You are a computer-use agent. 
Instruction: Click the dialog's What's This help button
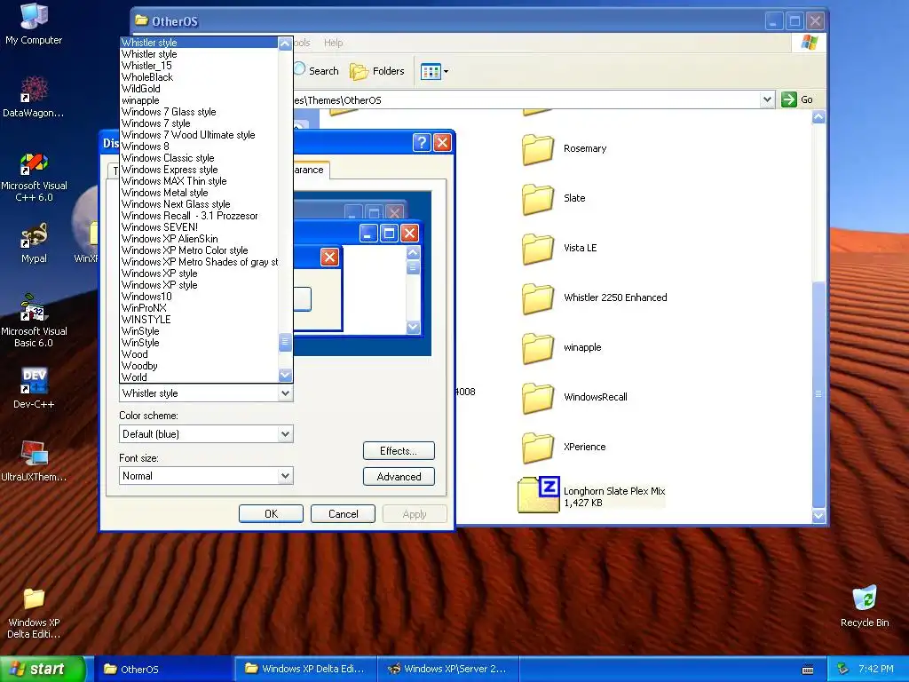click(x=422, y=143)
